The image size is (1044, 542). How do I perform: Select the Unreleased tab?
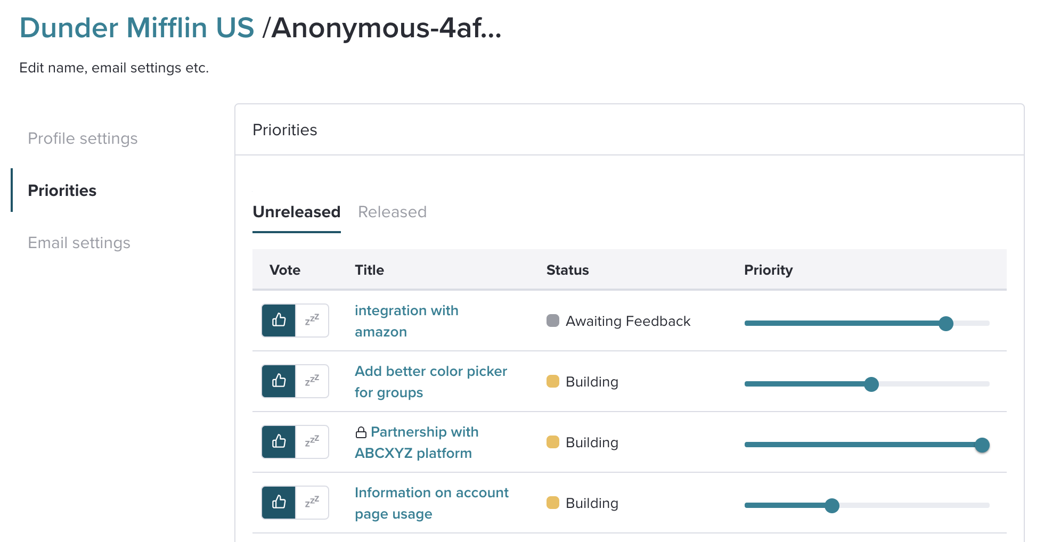click(297, 212)
